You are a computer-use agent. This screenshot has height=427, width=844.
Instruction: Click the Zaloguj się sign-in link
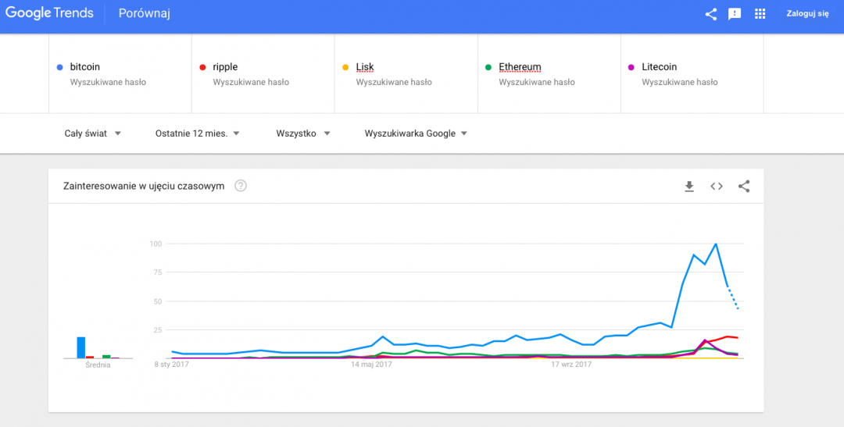807,14
